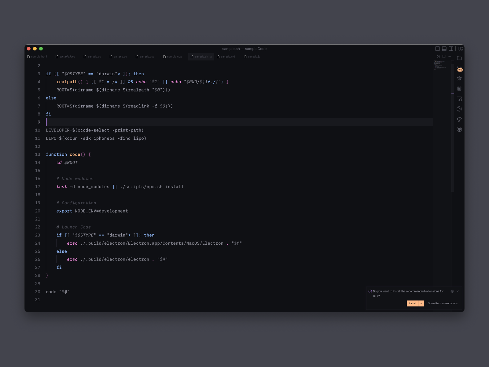The height and width of the screenshot is (367, 489).
Task: Switch to the sample.cs tab
Action: 92,57
